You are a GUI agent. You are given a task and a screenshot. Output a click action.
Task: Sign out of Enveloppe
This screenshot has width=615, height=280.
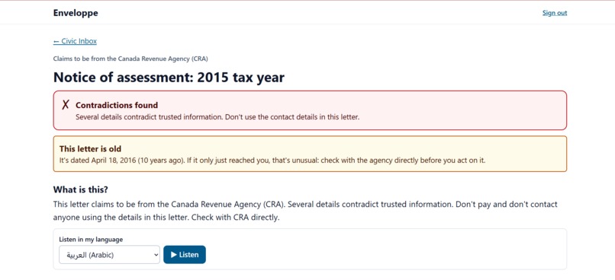[555, 13]
